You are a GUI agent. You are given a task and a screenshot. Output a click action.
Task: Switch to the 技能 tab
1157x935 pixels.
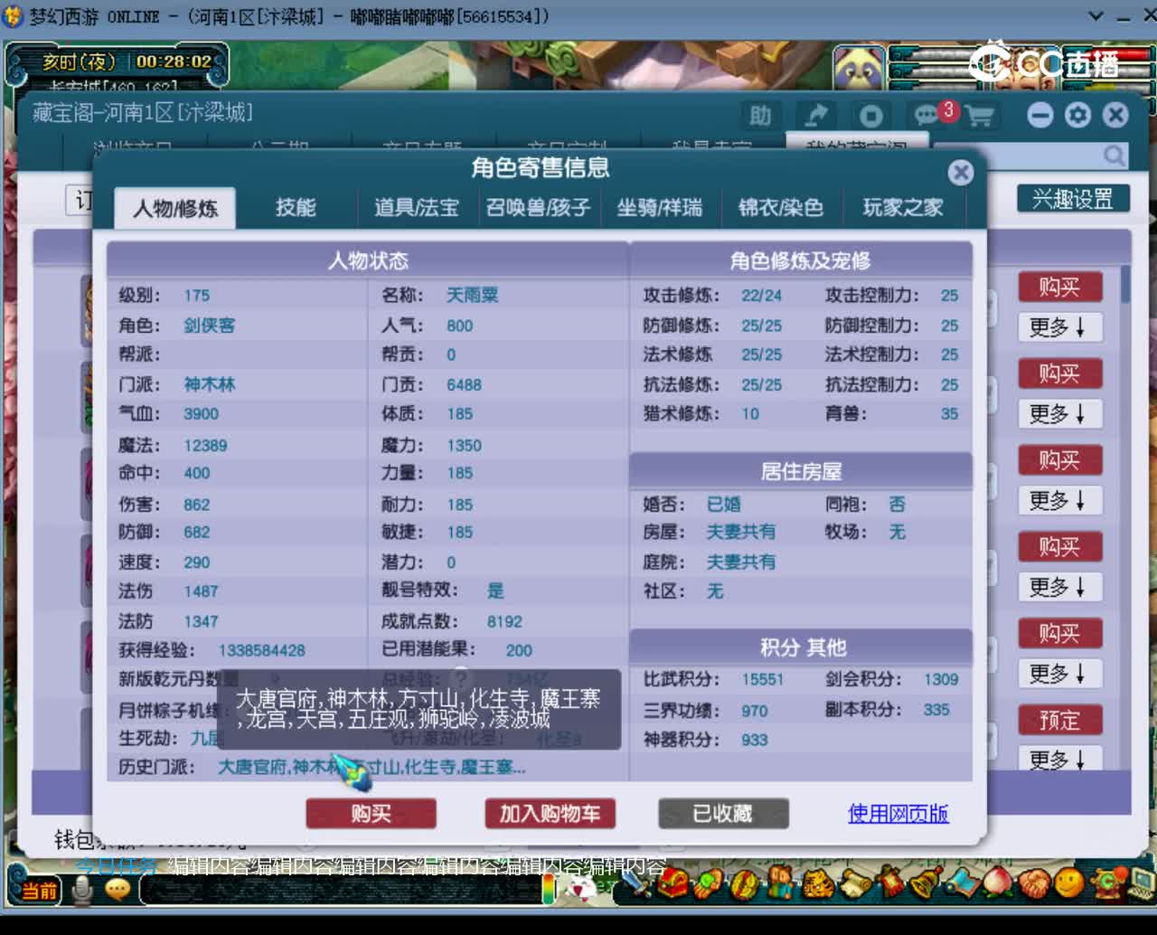click(x=296, y=208)
